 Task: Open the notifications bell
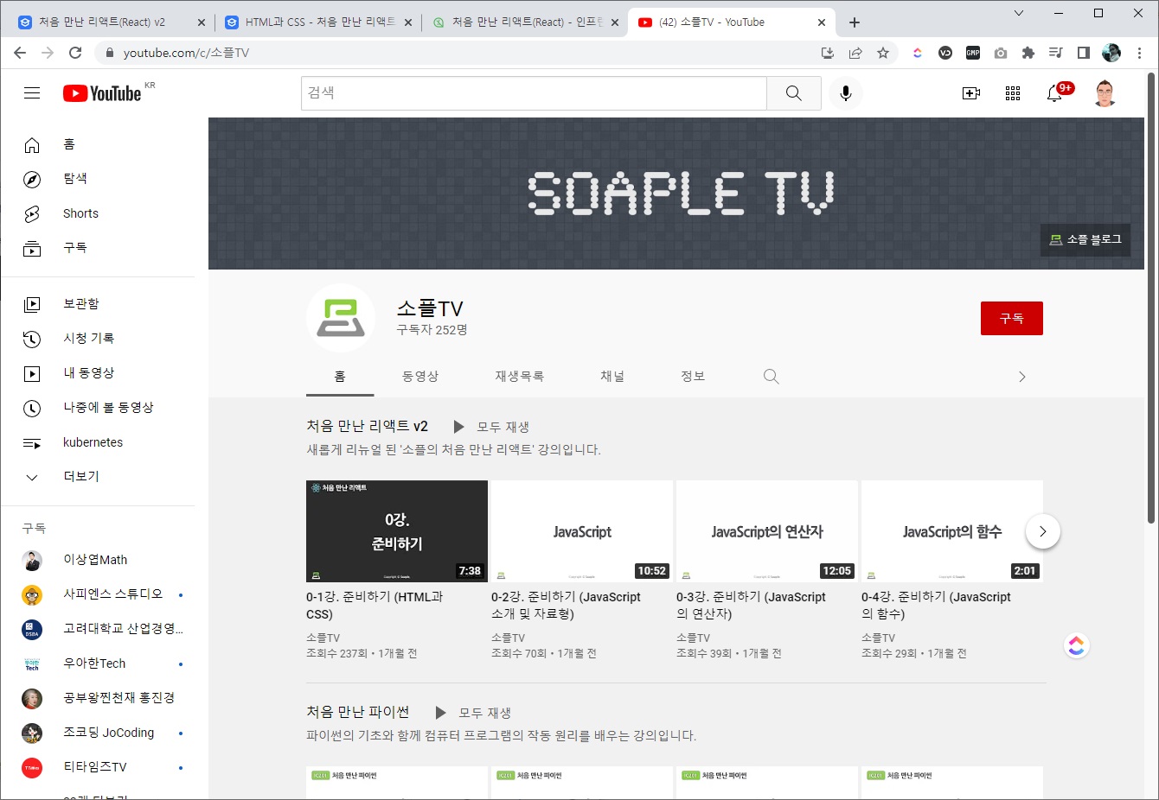click(1054, 93)
